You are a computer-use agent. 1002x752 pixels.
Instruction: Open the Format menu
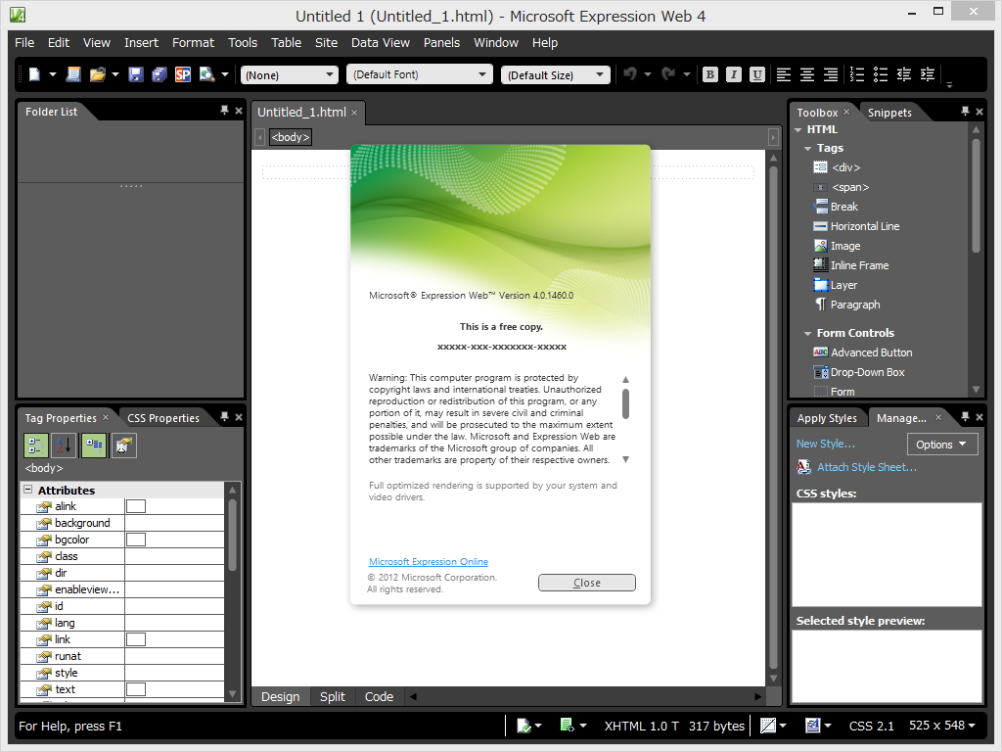[193, 43]
